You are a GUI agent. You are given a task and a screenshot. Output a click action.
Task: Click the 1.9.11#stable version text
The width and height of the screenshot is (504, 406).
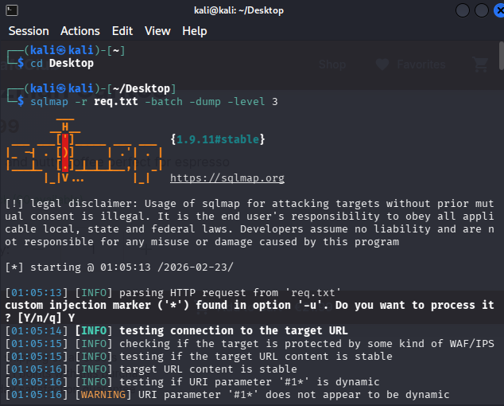click(x=217, y=139)
